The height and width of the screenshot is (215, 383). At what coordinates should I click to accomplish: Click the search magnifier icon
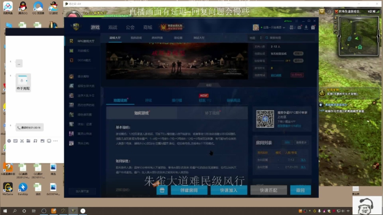click(267, 38)
